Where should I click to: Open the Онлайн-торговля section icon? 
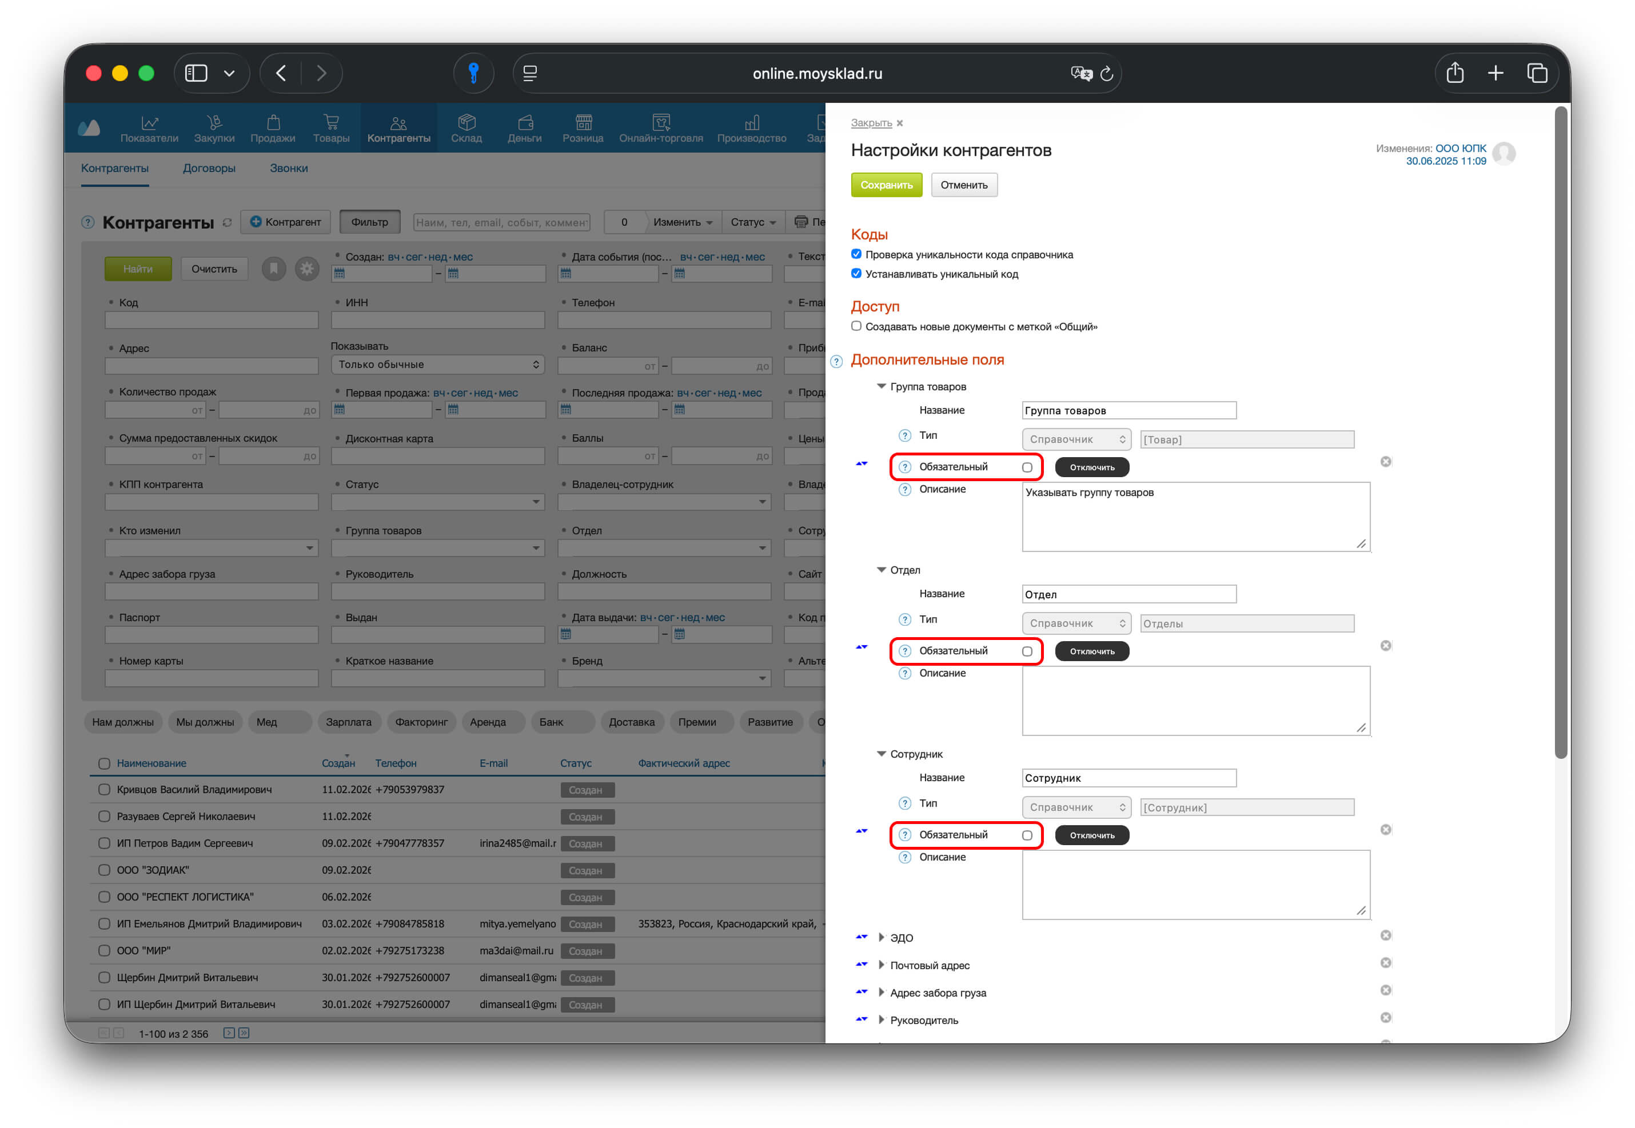661,123
